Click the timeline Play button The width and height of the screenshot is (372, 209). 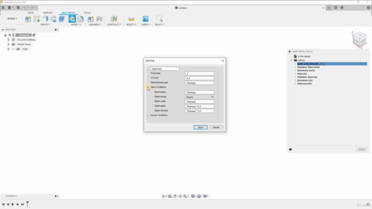[13, 204]
